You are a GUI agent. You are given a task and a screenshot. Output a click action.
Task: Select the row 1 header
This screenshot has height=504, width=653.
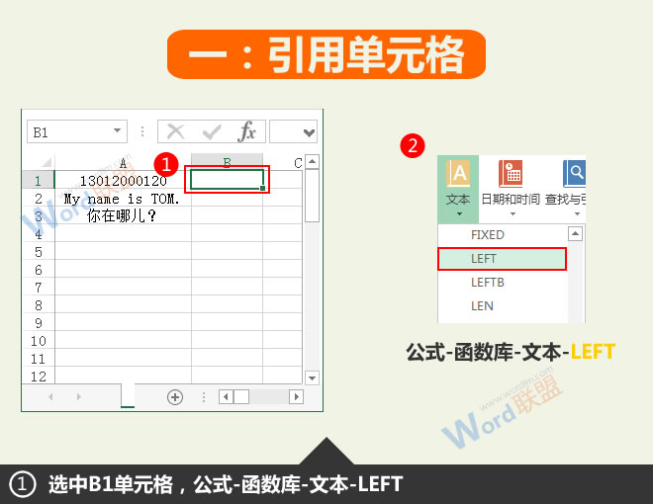(x=38, y=180)
